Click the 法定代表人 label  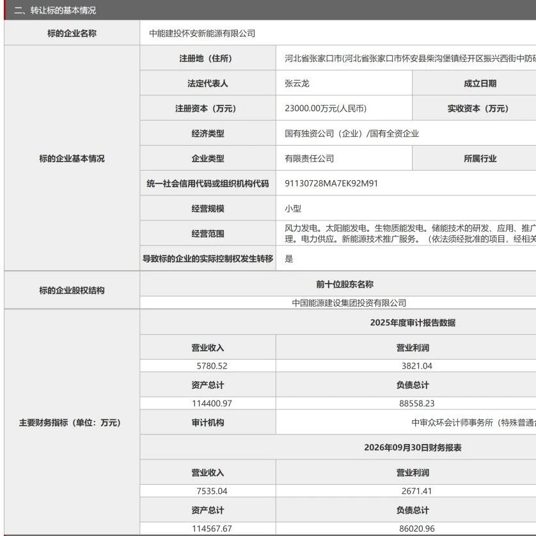tap(207, 84)
